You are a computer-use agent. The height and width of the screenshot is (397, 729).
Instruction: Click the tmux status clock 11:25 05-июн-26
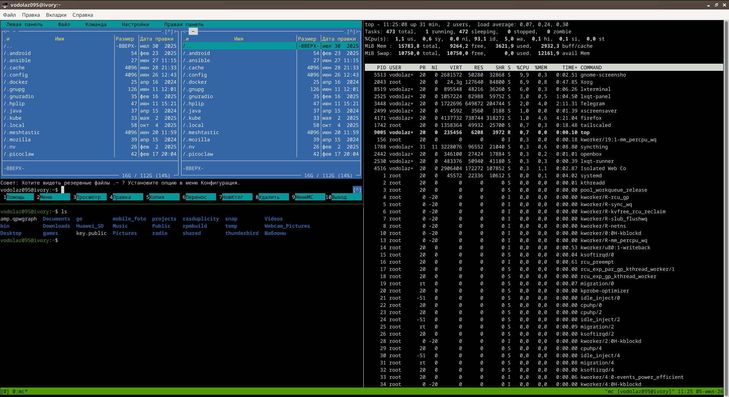701,392
